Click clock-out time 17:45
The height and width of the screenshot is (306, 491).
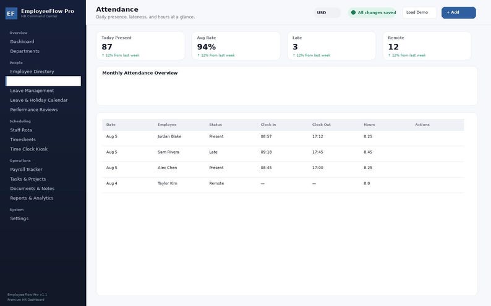318,152
